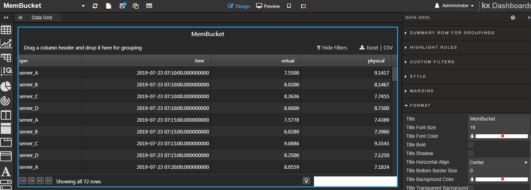Clear Title Font Color with red X
Viewport: 531px width, 190px height.
(502, 136)
